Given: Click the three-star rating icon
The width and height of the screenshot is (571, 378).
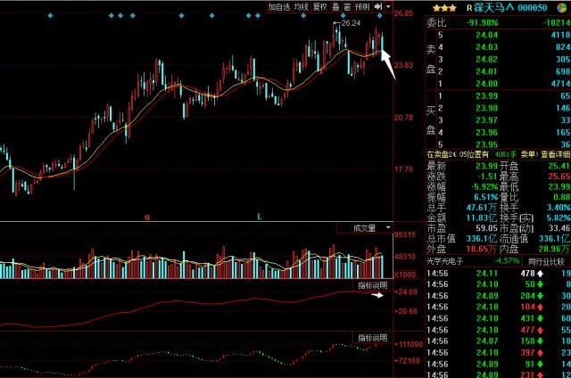Looking at the screenshot, I should pyautogui.click(x=444, y=8).
